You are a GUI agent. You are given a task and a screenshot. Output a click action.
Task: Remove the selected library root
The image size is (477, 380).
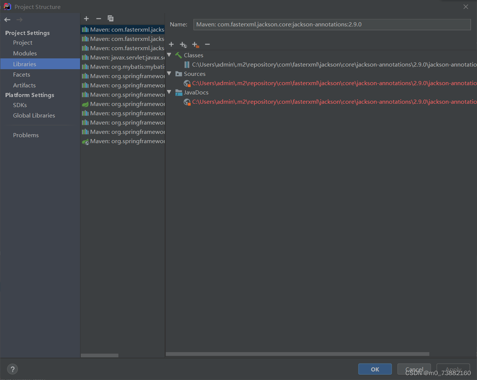[207, 44]
